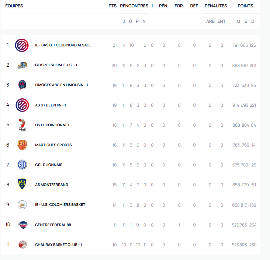Image resolution: width=270 pixels, height=260 pixels.
Task: Click the Basket Club Nord Alsace logo
Action: [x=22, y=45]
